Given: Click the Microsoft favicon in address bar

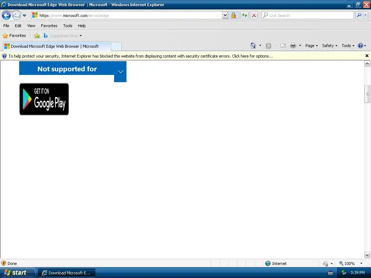Looking at the screenshot, I should coord(35,15).
